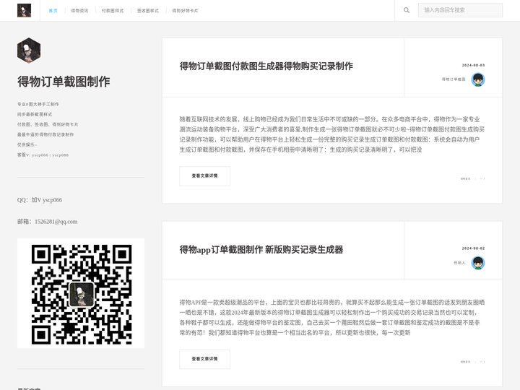Focus the 输入内容回车搜索 search field
520x390 pixels.
[x=460, y=10]
